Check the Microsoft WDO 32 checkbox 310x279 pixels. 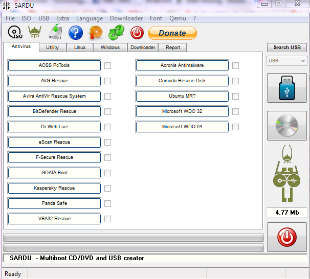tap(235, 111)
